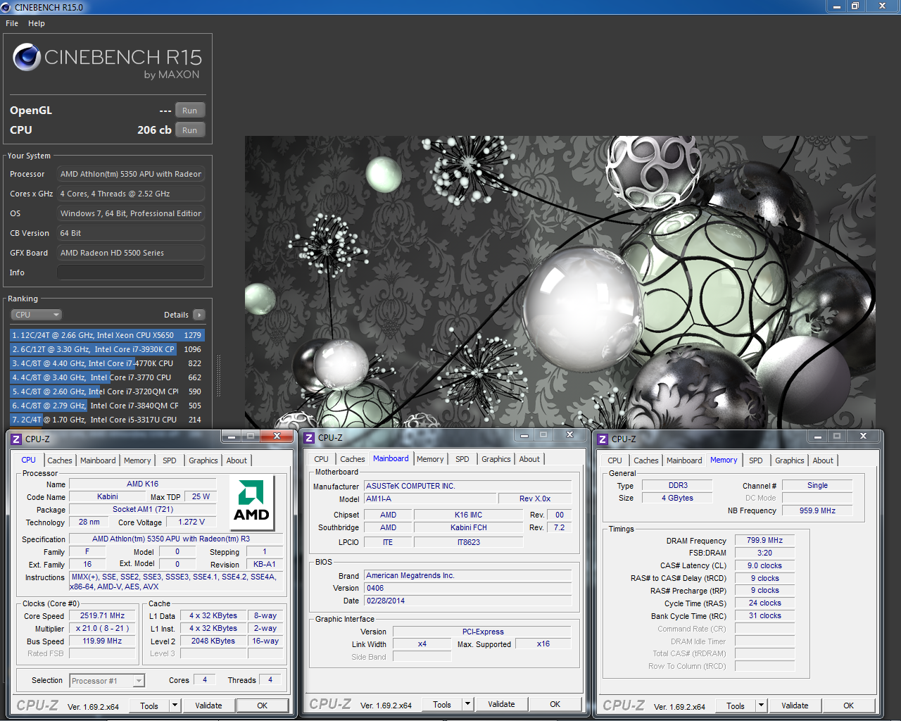Screen dimensions: 901x721
Task: Click DRAM Frequency value 799.9 MHz
Action: (x=764, y=541)
